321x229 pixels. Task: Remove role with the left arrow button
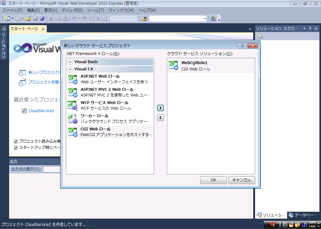click(161, 118)
